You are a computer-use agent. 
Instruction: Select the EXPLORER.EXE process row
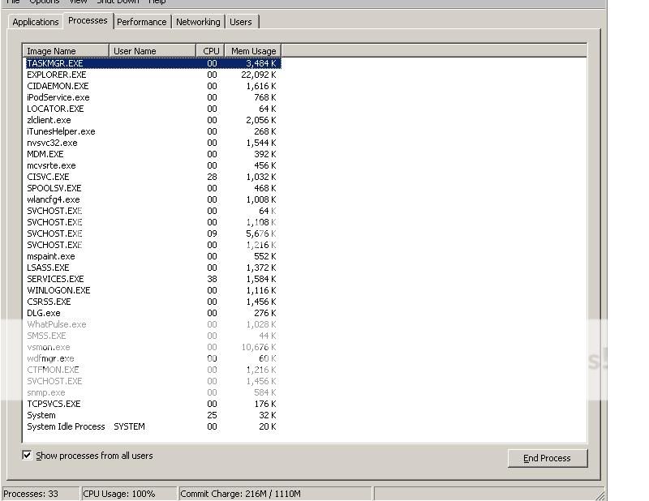click(x=56, y=75)
